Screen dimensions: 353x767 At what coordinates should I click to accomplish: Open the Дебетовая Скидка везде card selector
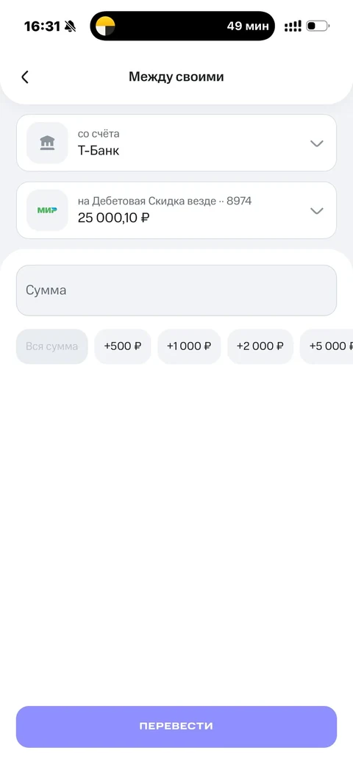(x=176, y=210)
